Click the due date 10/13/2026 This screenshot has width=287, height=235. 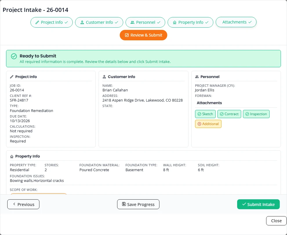(x=20, y=121)
